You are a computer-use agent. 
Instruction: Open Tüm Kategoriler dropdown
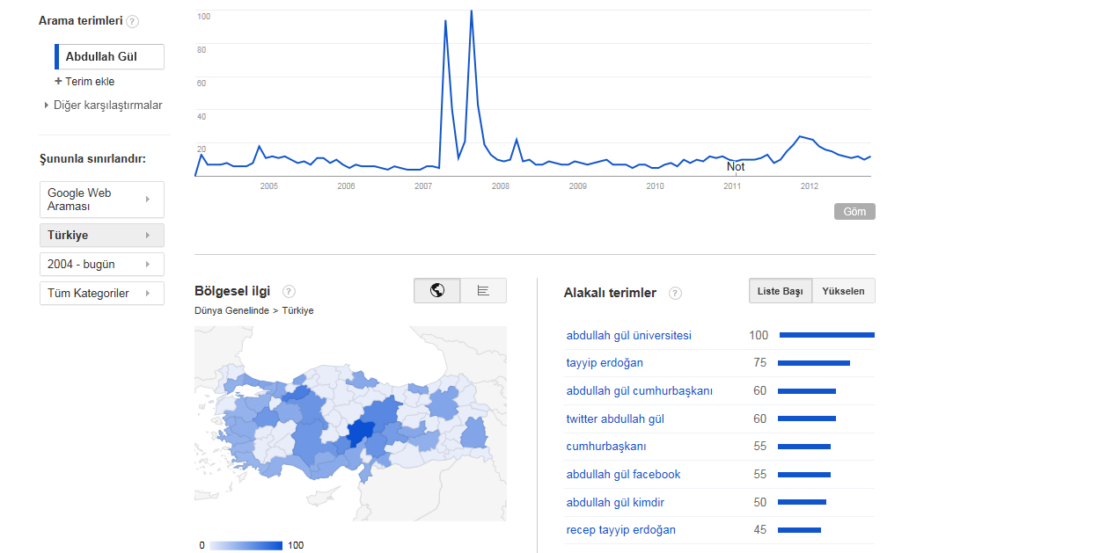pyautogui.click(x=102, y=293)
